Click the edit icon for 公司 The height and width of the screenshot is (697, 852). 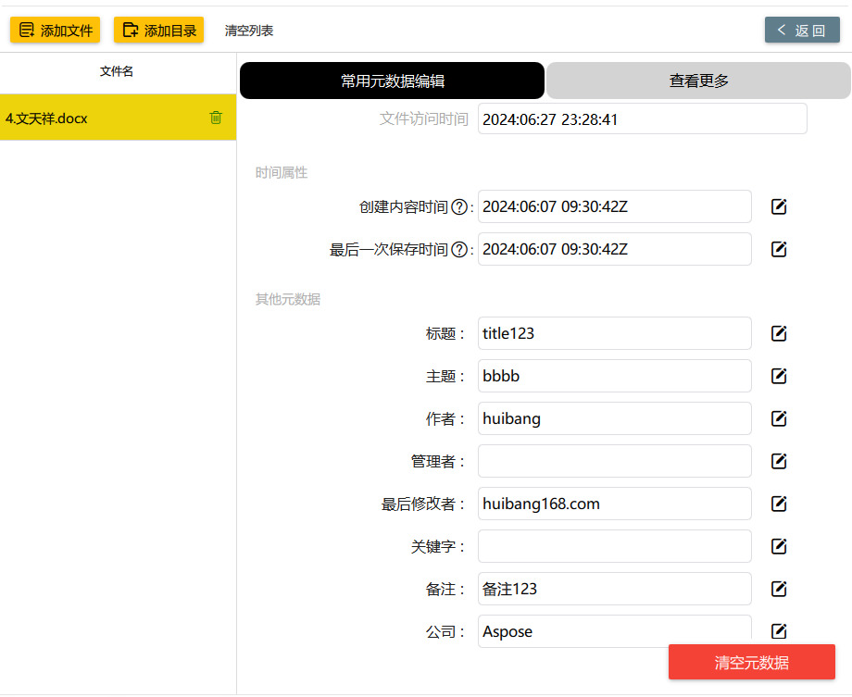pos(779,630)
